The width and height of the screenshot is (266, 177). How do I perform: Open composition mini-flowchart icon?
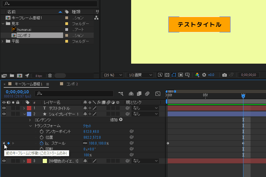[x=121, y=94]
